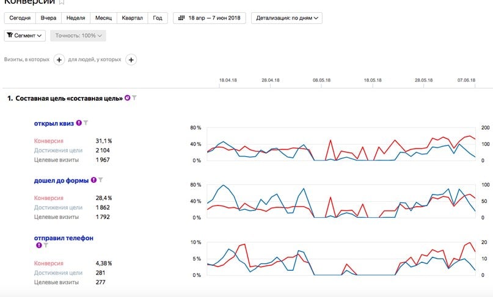
Task: Click the filter icon next to "дошел до формы"
Action: pos(101,181)
